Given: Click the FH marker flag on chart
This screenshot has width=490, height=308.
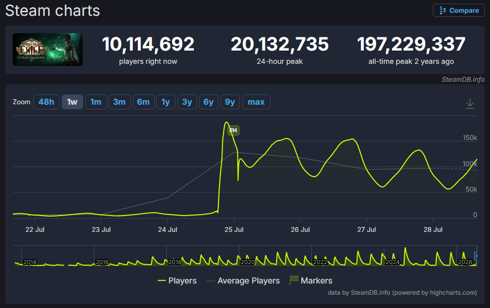Looking at the screenshot, I should coord(233,130).
